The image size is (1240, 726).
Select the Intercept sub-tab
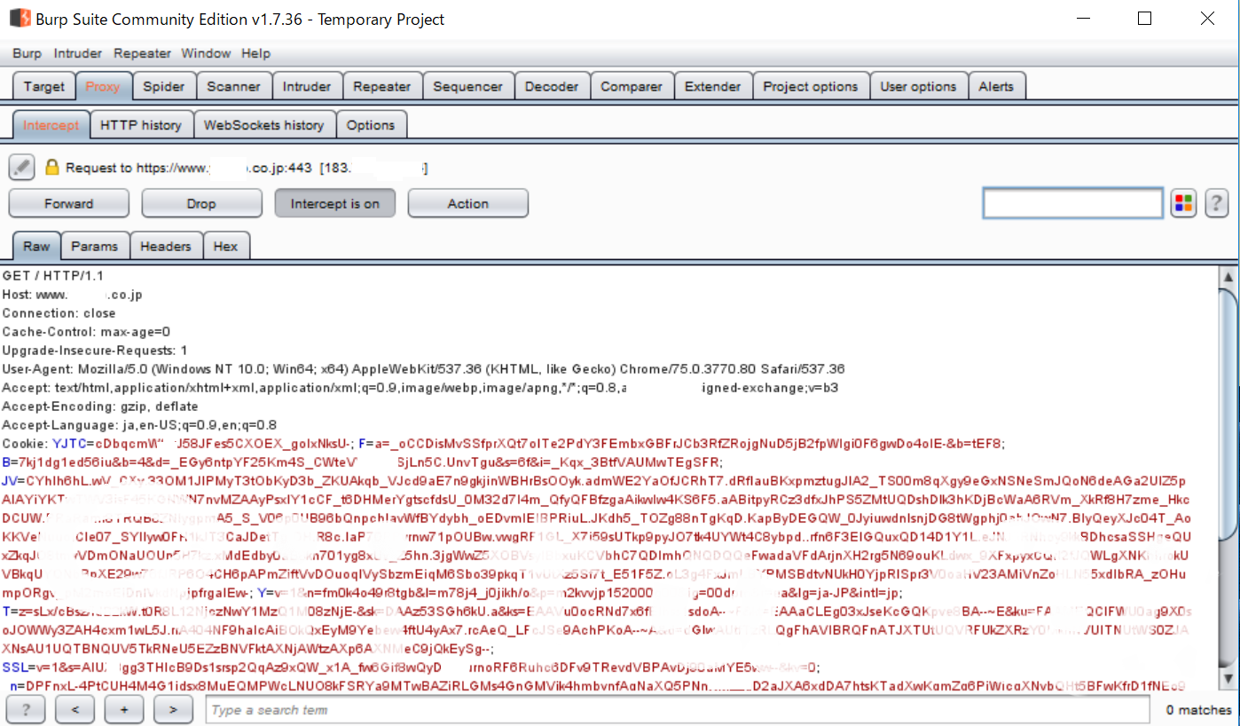[51, 125]
